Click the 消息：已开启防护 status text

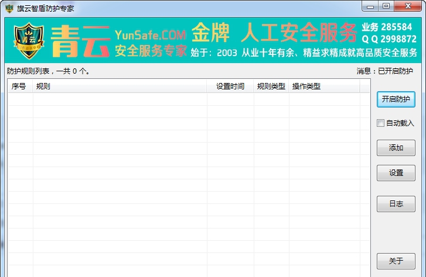(x=385, y=71)
